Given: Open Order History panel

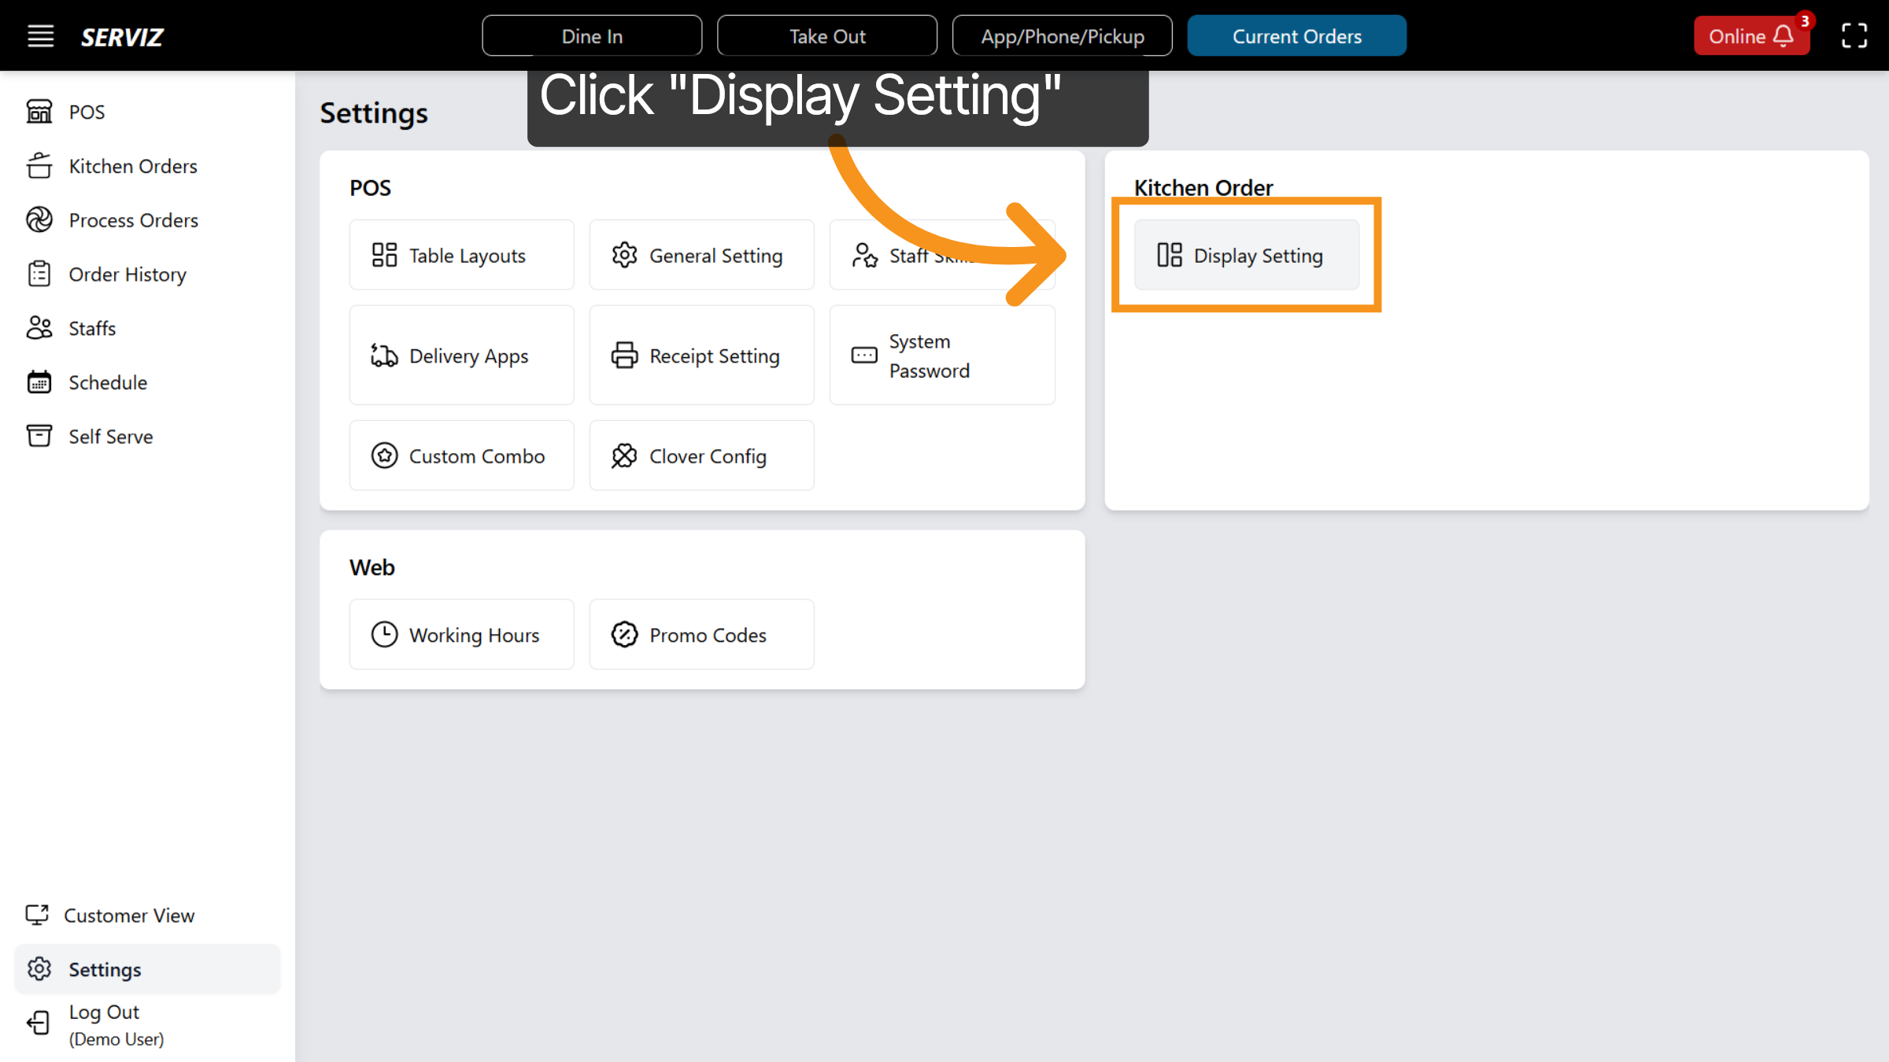Looking at the screenshot, I should (x=127, y=274).
